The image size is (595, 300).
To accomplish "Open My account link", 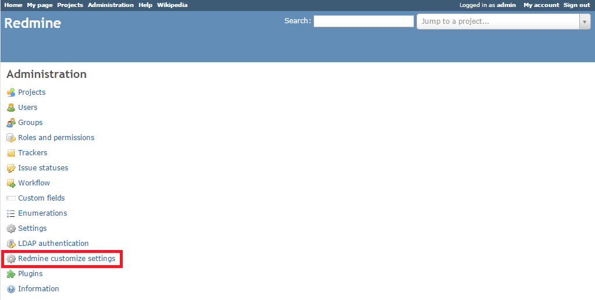I will (x=541, y=5).
